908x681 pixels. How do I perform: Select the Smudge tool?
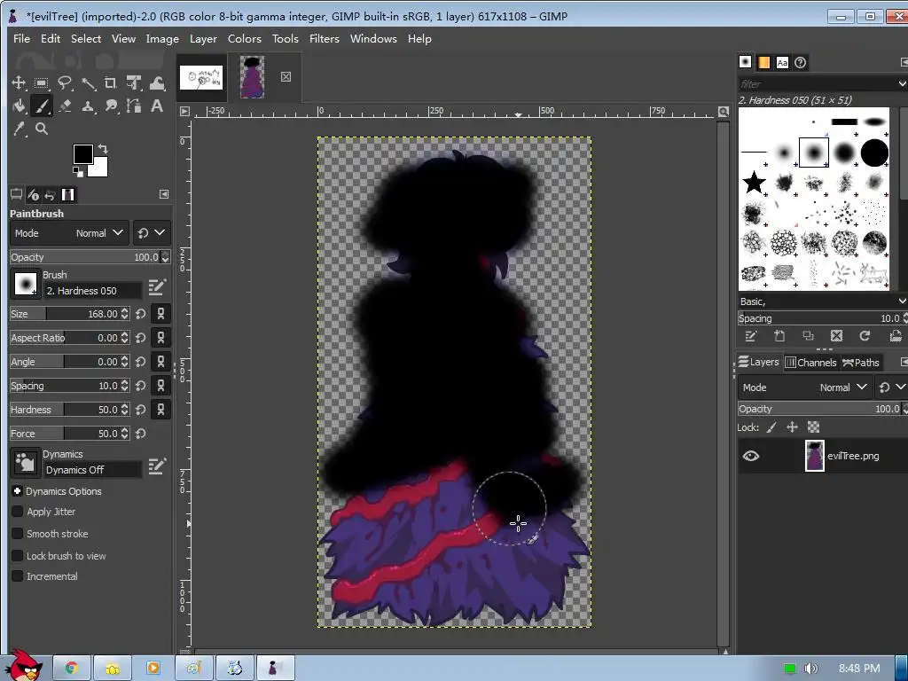pos(111,106)
